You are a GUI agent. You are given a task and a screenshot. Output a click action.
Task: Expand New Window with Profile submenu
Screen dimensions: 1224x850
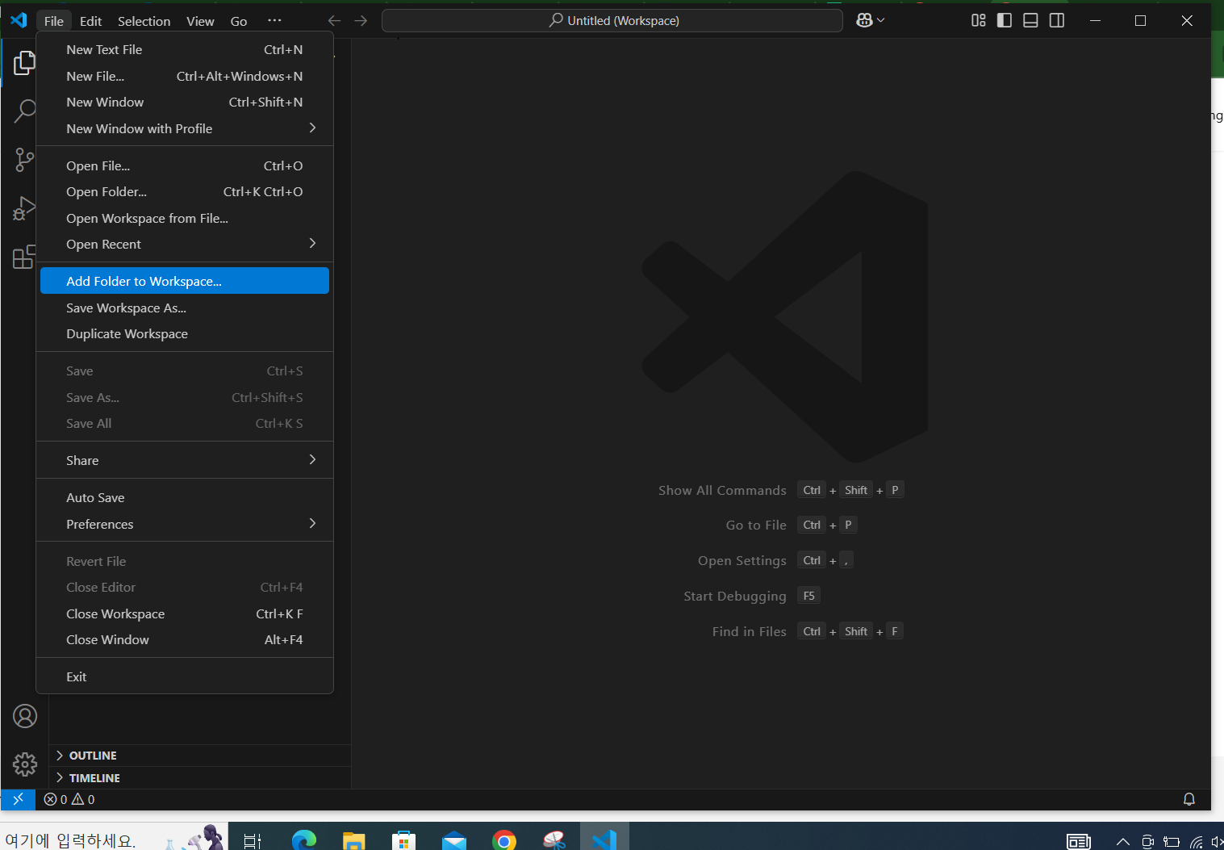185,128
